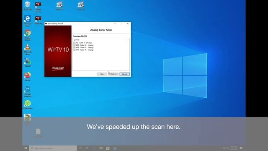Viewport: 268px width, 151px height.
Task: Open the Recycle Bin desktop icon
Action: (x=28, y=5)
